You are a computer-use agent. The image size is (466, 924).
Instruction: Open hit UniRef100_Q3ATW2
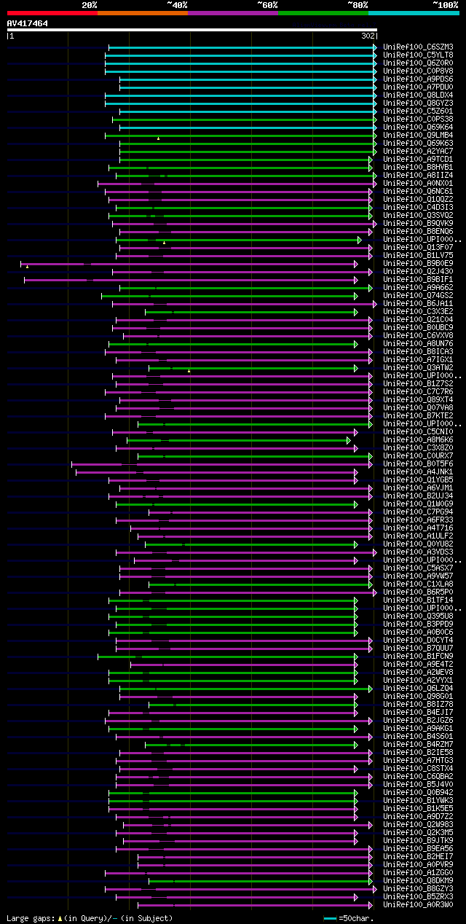click(x=418, y=367)
